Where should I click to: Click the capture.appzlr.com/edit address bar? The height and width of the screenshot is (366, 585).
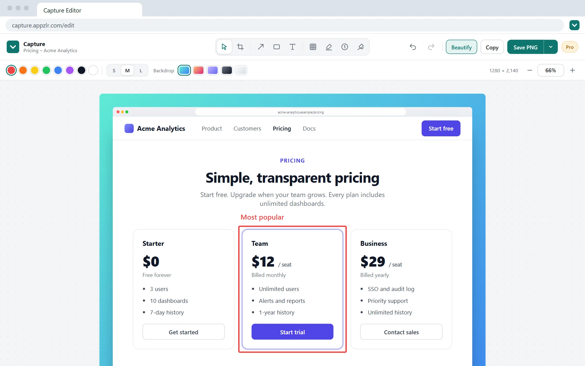pyautogui.click(x=285, y=25)
